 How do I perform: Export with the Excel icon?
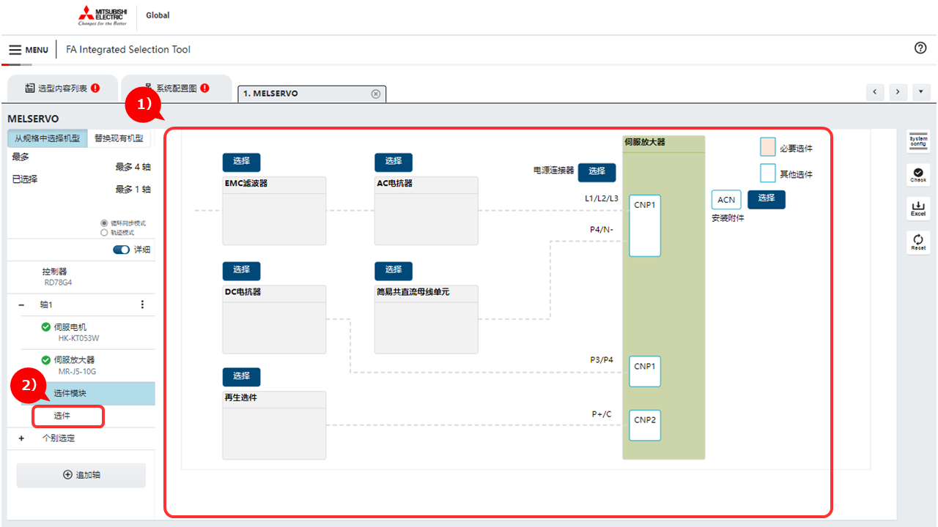918,209
